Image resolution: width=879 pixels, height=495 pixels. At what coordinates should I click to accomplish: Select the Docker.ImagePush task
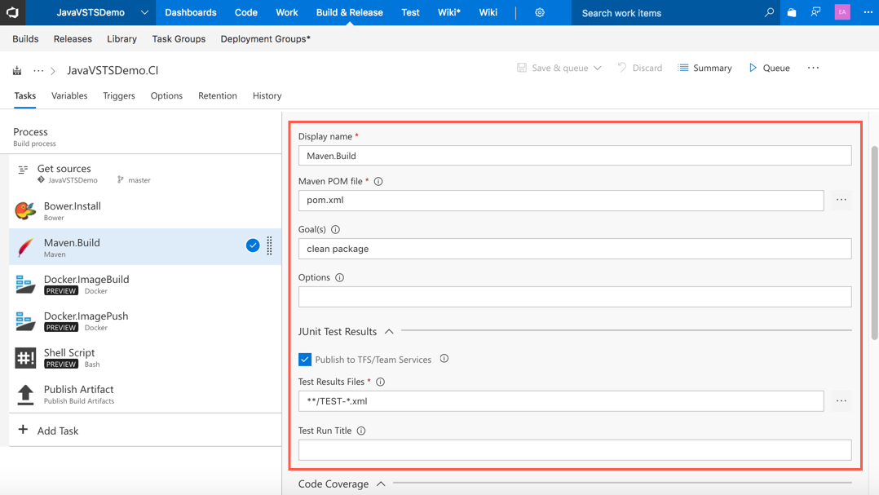pyautogui.click(x=145, y=320)
